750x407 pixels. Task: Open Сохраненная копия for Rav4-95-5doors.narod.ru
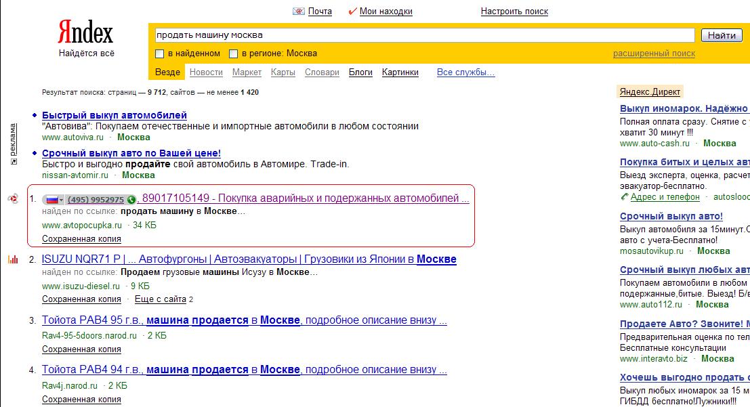(81, 349)
